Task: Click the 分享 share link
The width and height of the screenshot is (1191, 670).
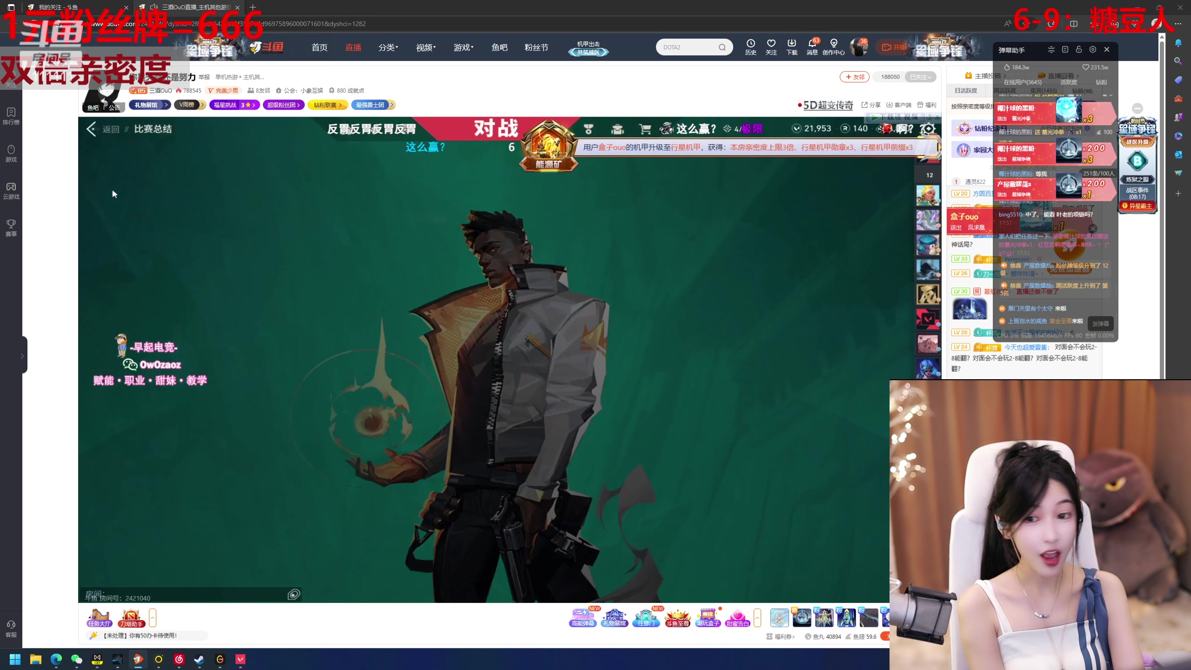Action: (x=871, y=105)
